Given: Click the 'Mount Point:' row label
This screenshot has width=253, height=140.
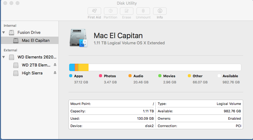Looking at the screenshot, I should (81, 104).
